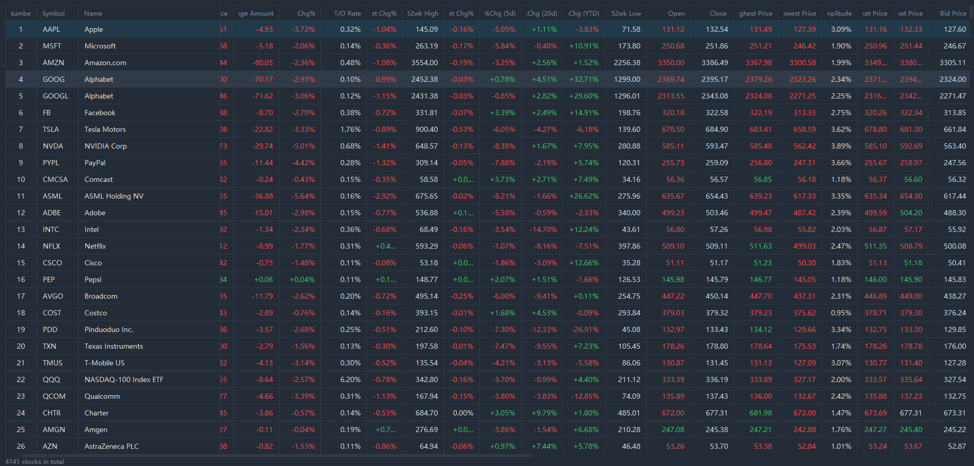Viewport: 974px width, 466px height.
Task: Click Apple's 52wk High value 145.09
Action: (x=426, y=29)
